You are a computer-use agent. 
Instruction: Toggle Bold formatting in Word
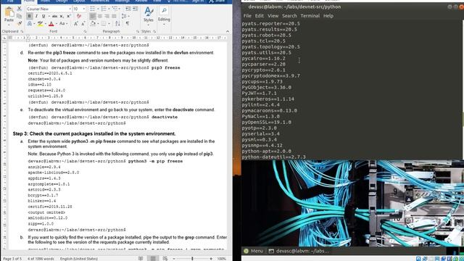(x=29, y=16)
